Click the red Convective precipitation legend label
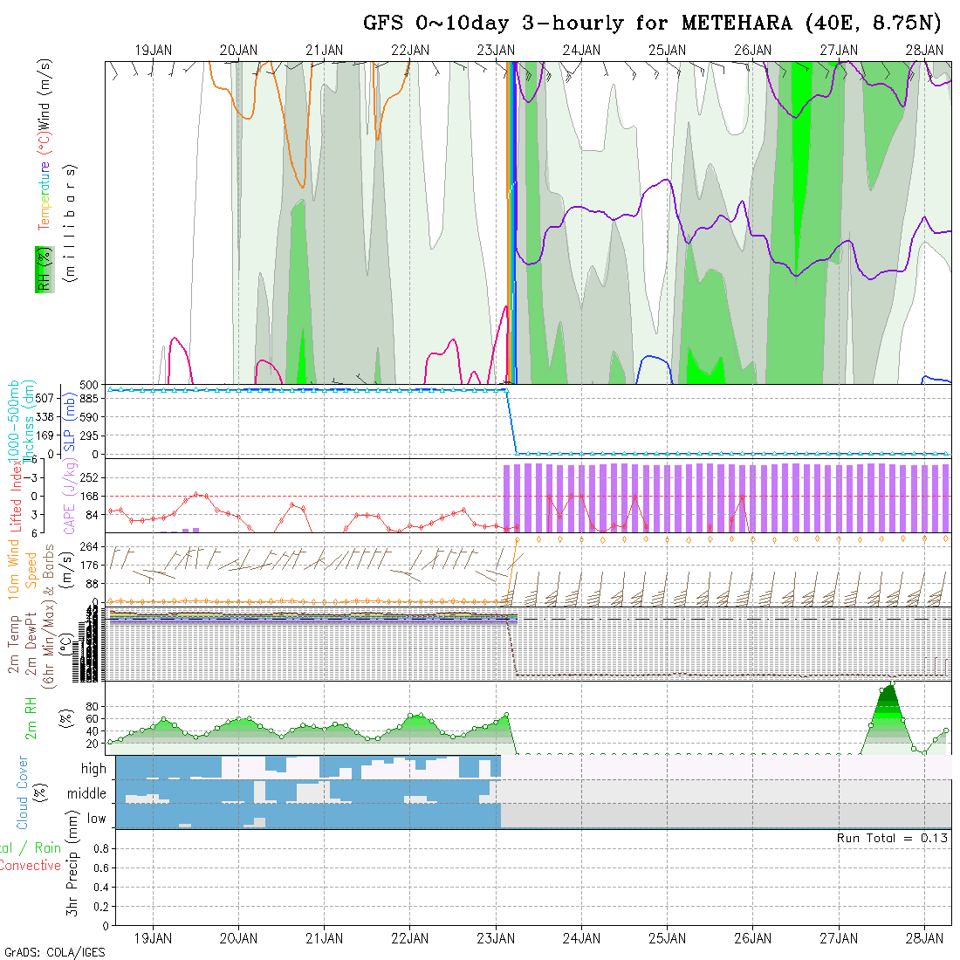960x960 pixels. click(31, 866)
